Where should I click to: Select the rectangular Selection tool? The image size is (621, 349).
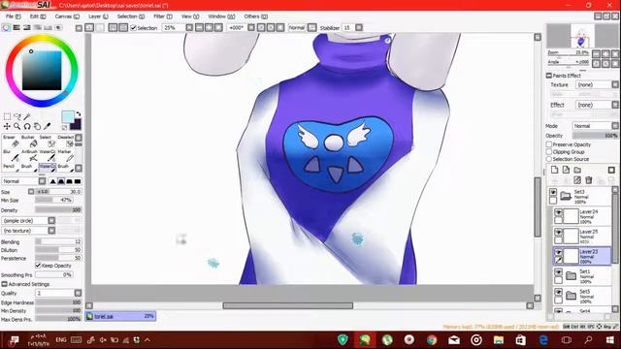(x=7, y=116)
